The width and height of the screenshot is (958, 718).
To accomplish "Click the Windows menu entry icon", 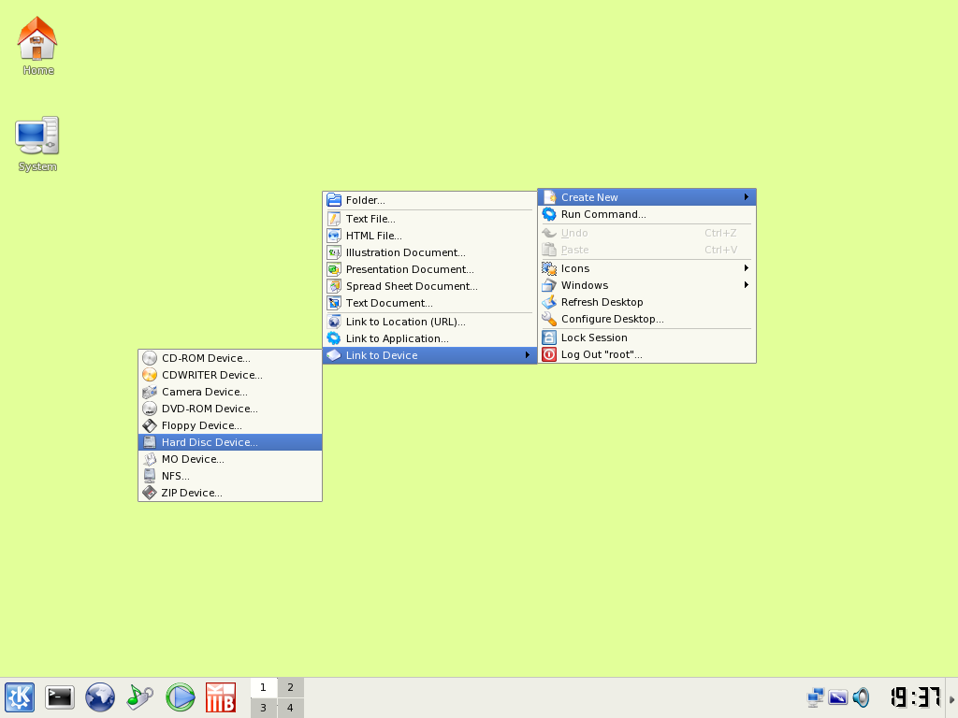I will [x=549, y=285].
